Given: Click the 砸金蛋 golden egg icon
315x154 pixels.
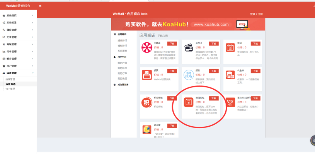Looking at the screenshot, I should tap(147, 130).
